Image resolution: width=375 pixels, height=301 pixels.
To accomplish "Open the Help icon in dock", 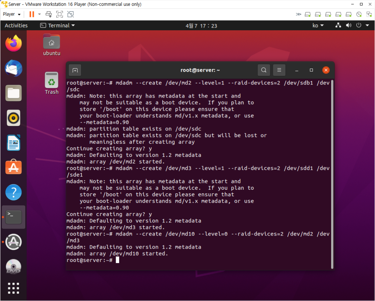I will click(x=14, y=192).
